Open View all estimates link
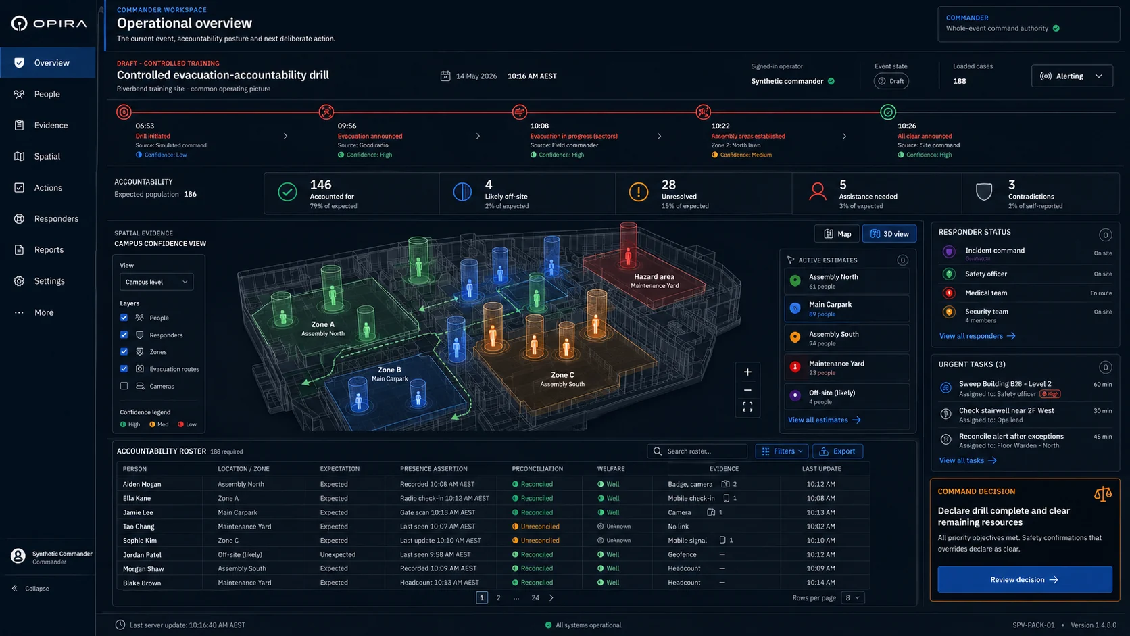 tap(824, 420)
